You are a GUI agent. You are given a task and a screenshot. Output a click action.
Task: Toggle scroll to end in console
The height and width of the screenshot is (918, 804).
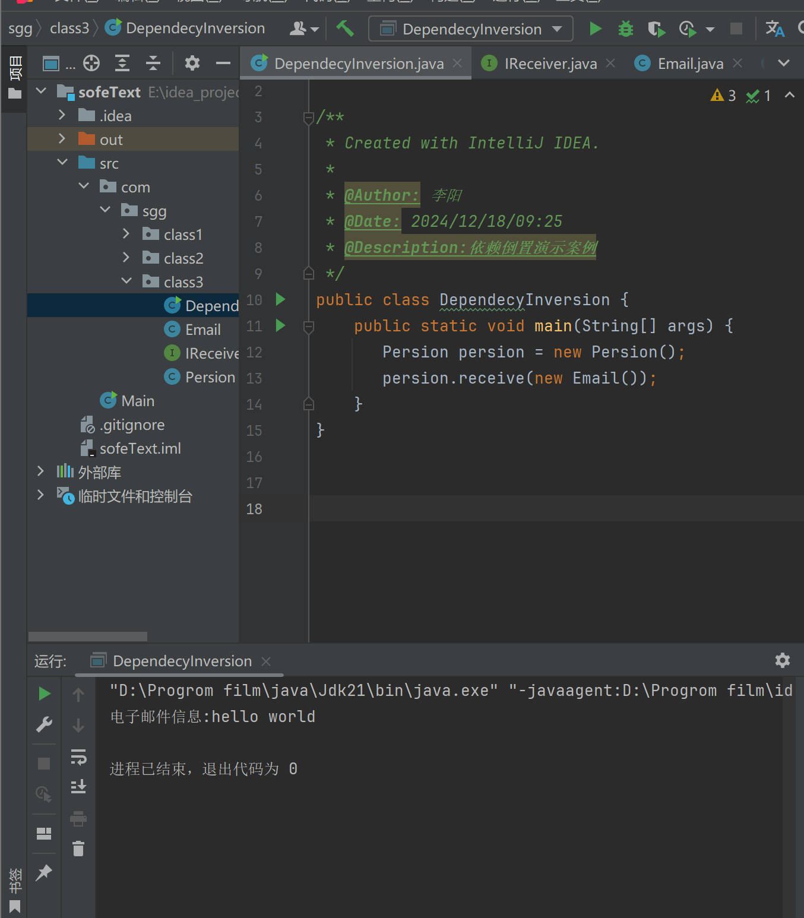[x=78, y=787]
